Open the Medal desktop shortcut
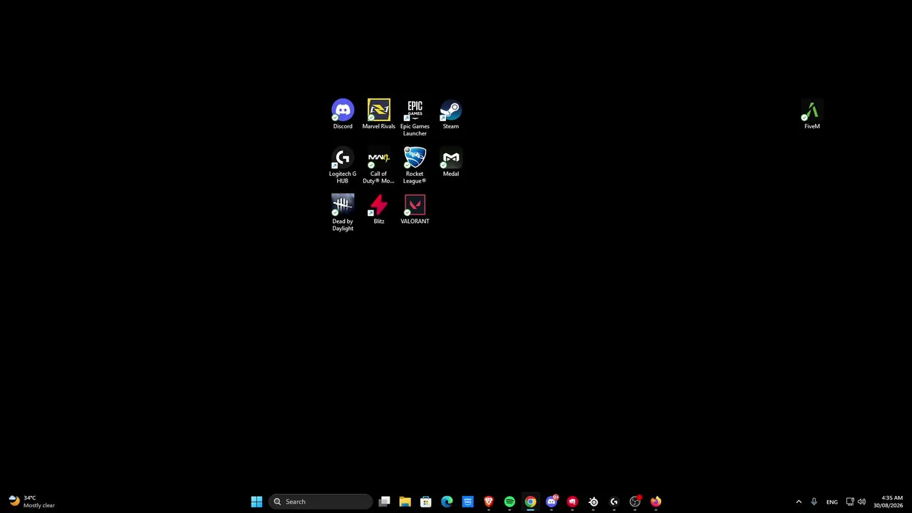 (x=451, y=162)
